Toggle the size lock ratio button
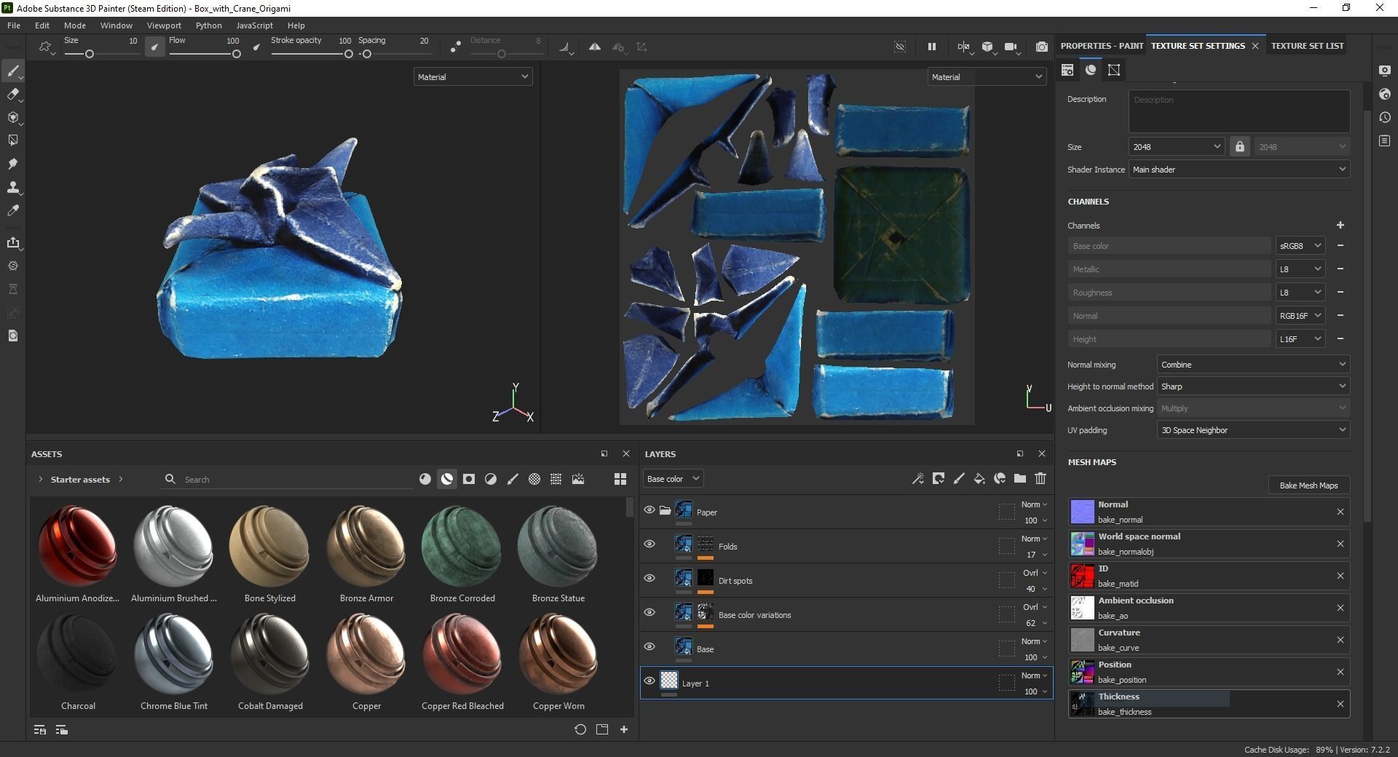Screen dimensions: 1398x757 coord(1240,146)
